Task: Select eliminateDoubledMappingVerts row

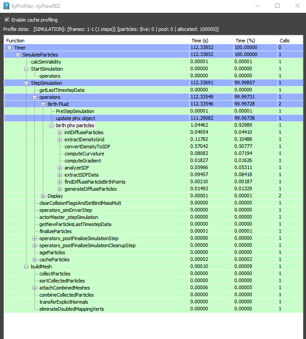Action: 153,309
